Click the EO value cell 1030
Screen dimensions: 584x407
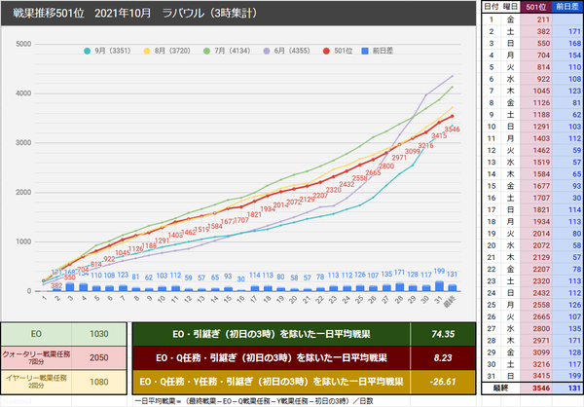pyautogui.click(x=98, y=334)
